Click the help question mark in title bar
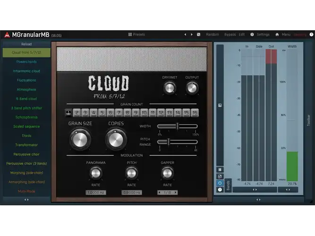 click(311, 34)
